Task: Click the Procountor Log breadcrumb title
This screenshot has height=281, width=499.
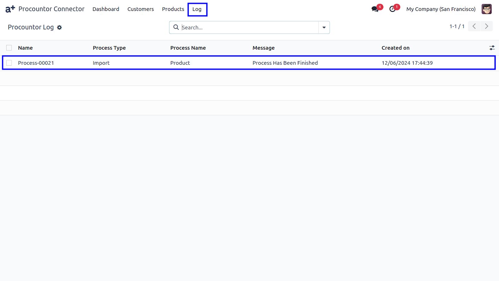Action: 31,27
